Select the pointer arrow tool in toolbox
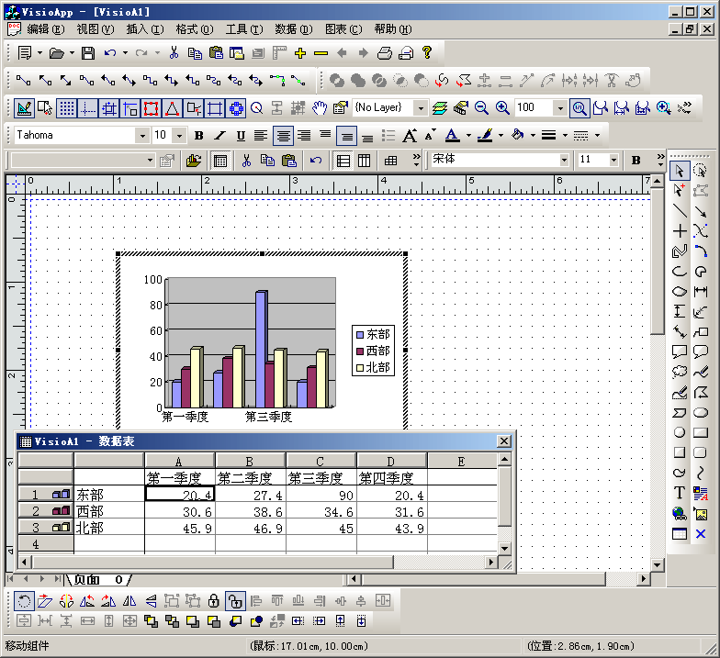Screen dimensions: 720x658 coord(680,171)
